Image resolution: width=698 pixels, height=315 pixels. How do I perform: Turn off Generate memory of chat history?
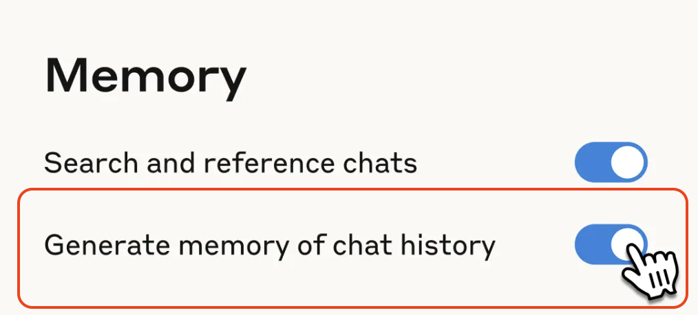coord(611,244)
